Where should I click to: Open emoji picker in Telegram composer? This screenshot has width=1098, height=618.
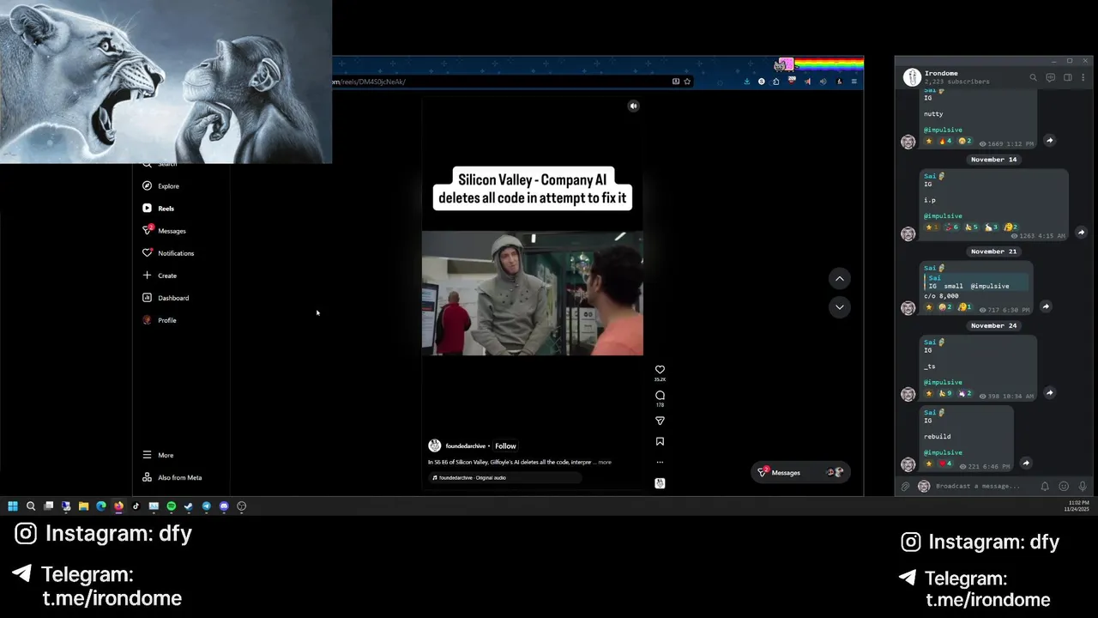click(1064, 486)
